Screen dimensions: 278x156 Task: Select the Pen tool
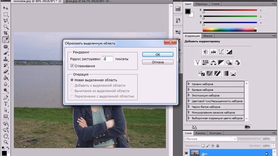click(6, 97)
